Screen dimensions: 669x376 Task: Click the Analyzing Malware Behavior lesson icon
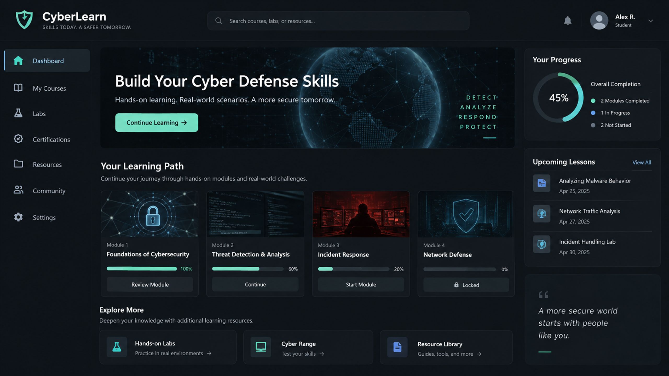(541, 183)
